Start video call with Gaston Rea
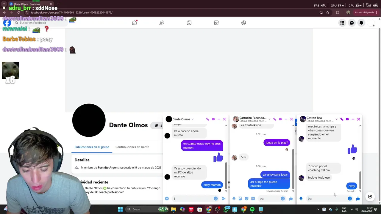Screen dimensions: 381x214 coord(347,119)
